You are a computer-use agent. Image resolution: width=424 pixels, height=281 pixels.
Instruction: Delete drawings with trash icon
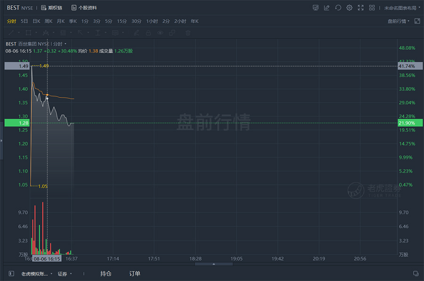(x=188, y=33)
